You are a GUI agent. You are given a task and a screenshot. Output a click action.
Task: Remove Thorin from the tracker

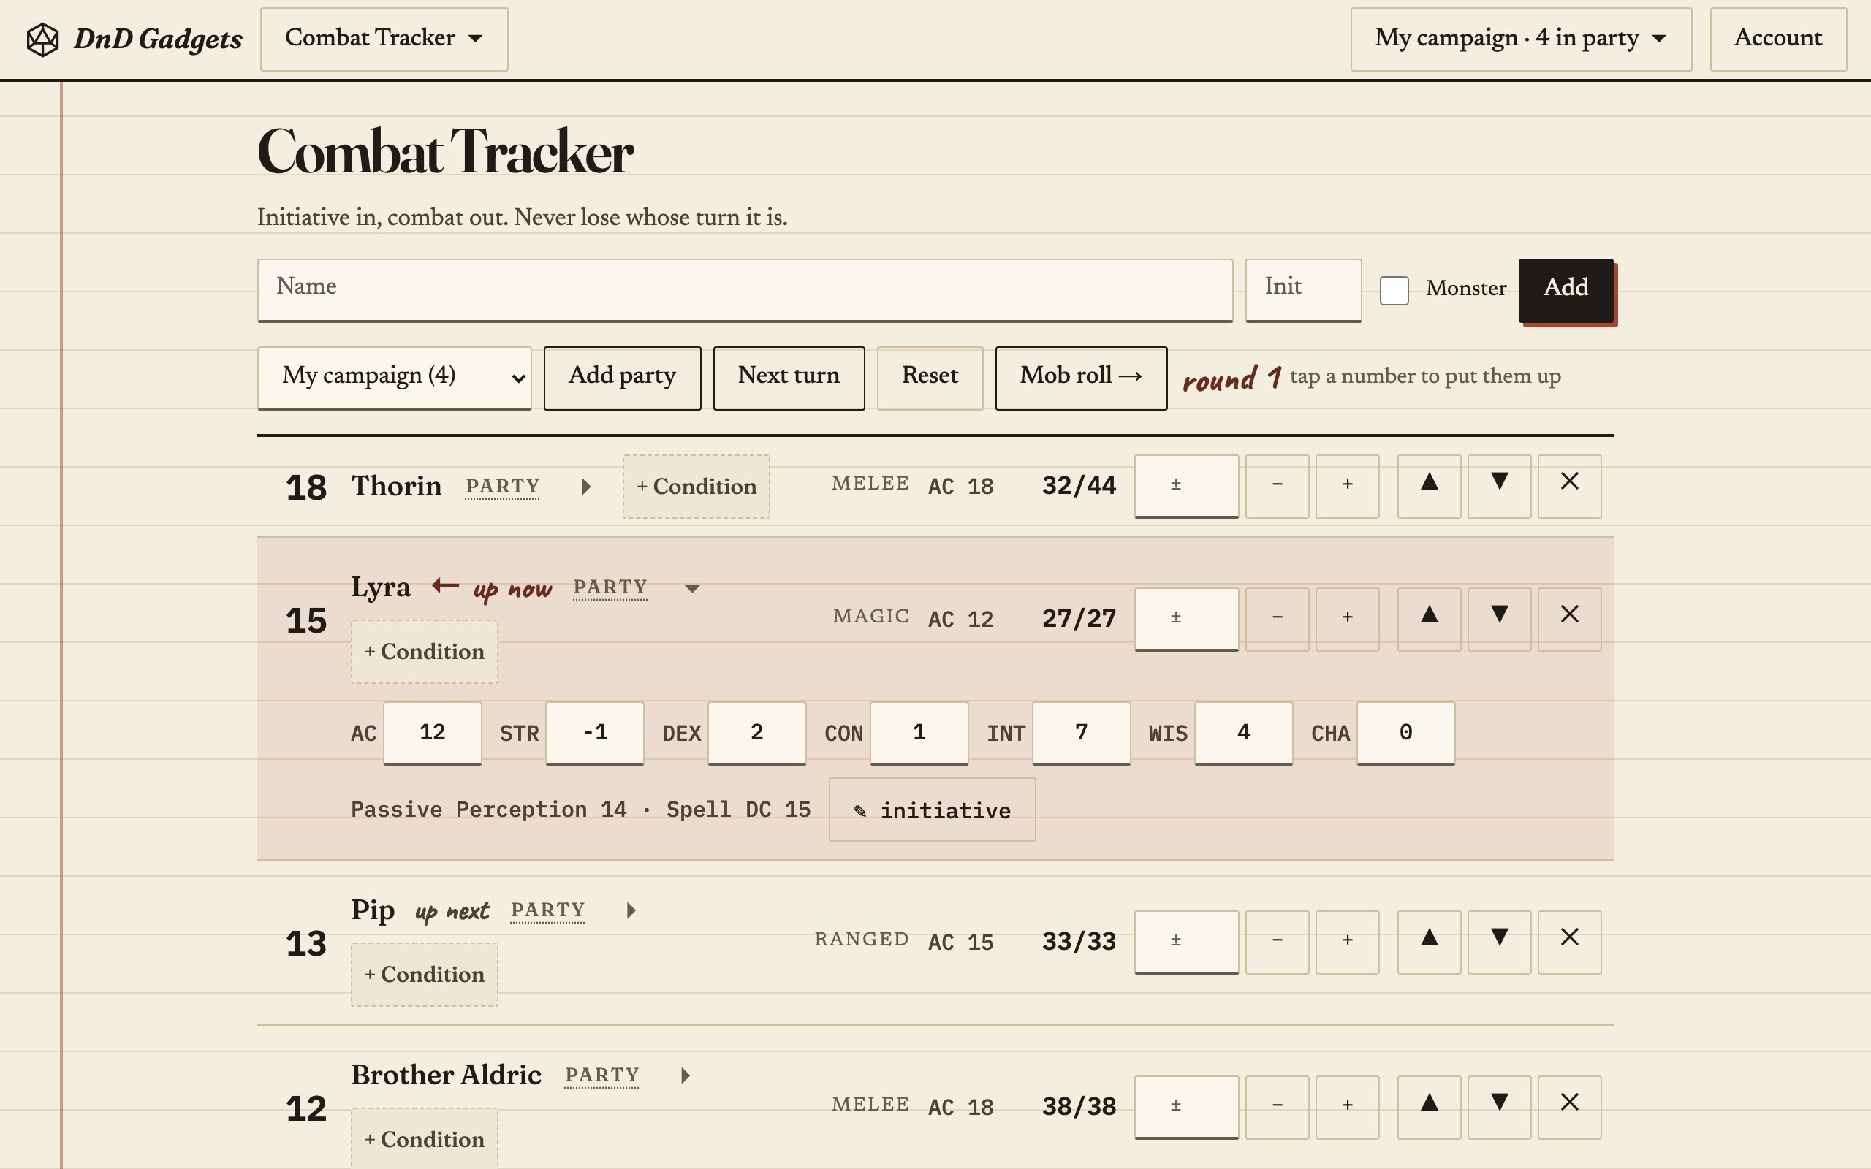[x=1569, y=487]
